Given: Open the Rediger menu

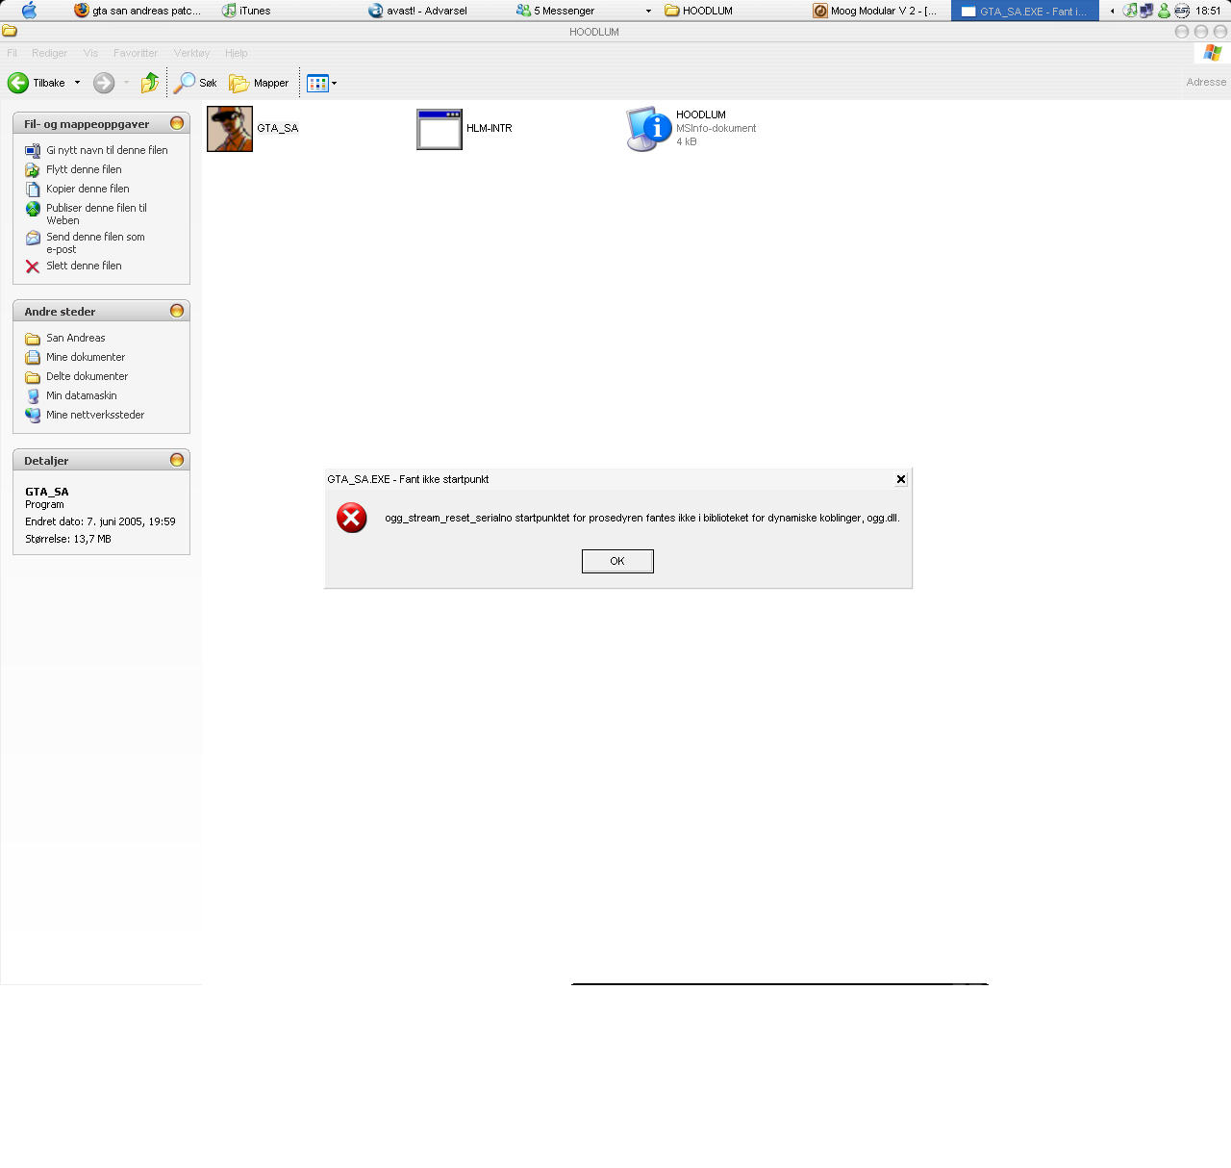Looking at the screenshot, I should [49, 53].
